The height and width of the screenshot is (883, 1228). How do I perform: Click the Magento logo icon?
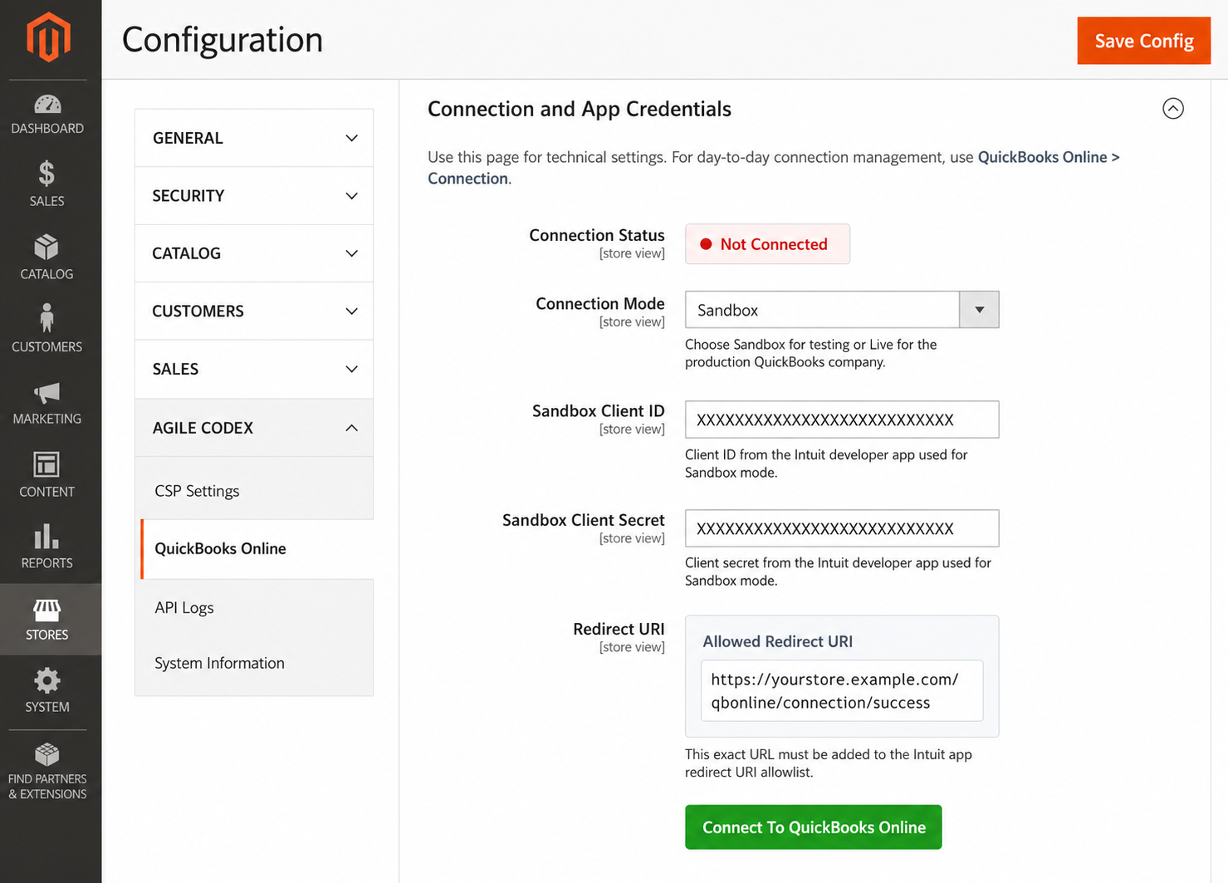coord(48,37)
